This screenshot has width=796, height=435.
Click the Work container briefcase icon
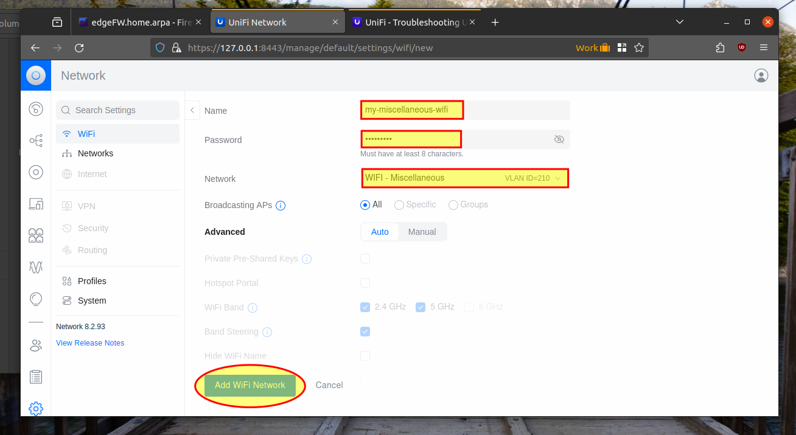coord(605,47)
